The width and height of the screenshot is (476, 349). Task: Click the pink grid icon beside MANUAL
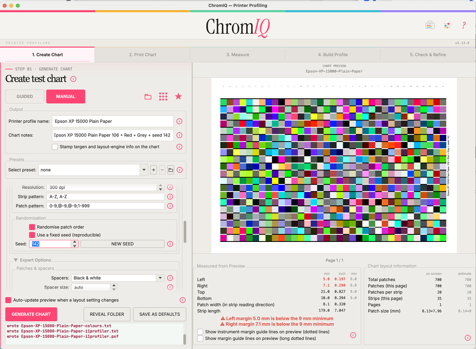click(x=163, y=96)
